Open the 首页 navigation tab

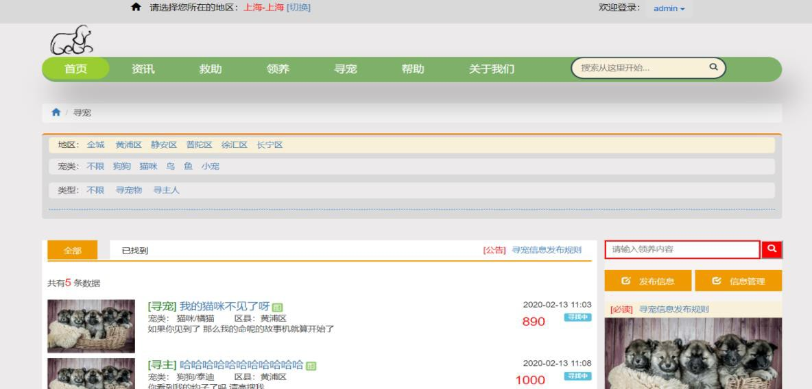tap(75, 68)
